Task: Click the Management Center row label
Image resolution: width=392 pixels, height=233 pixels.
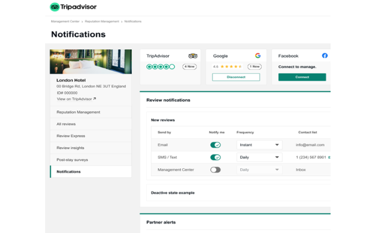Action: pos(176,170)
